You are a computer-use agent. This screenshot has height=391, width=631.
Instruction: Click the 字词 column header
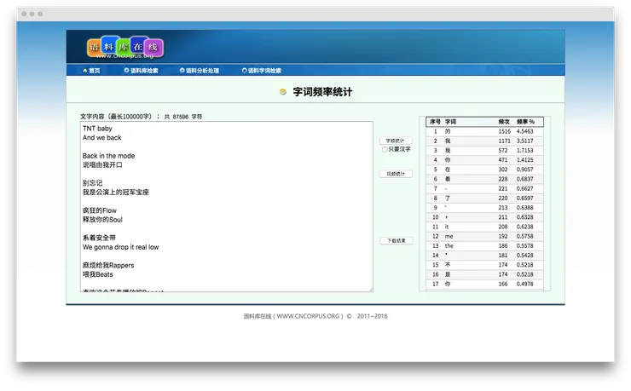tap(450, 122)
